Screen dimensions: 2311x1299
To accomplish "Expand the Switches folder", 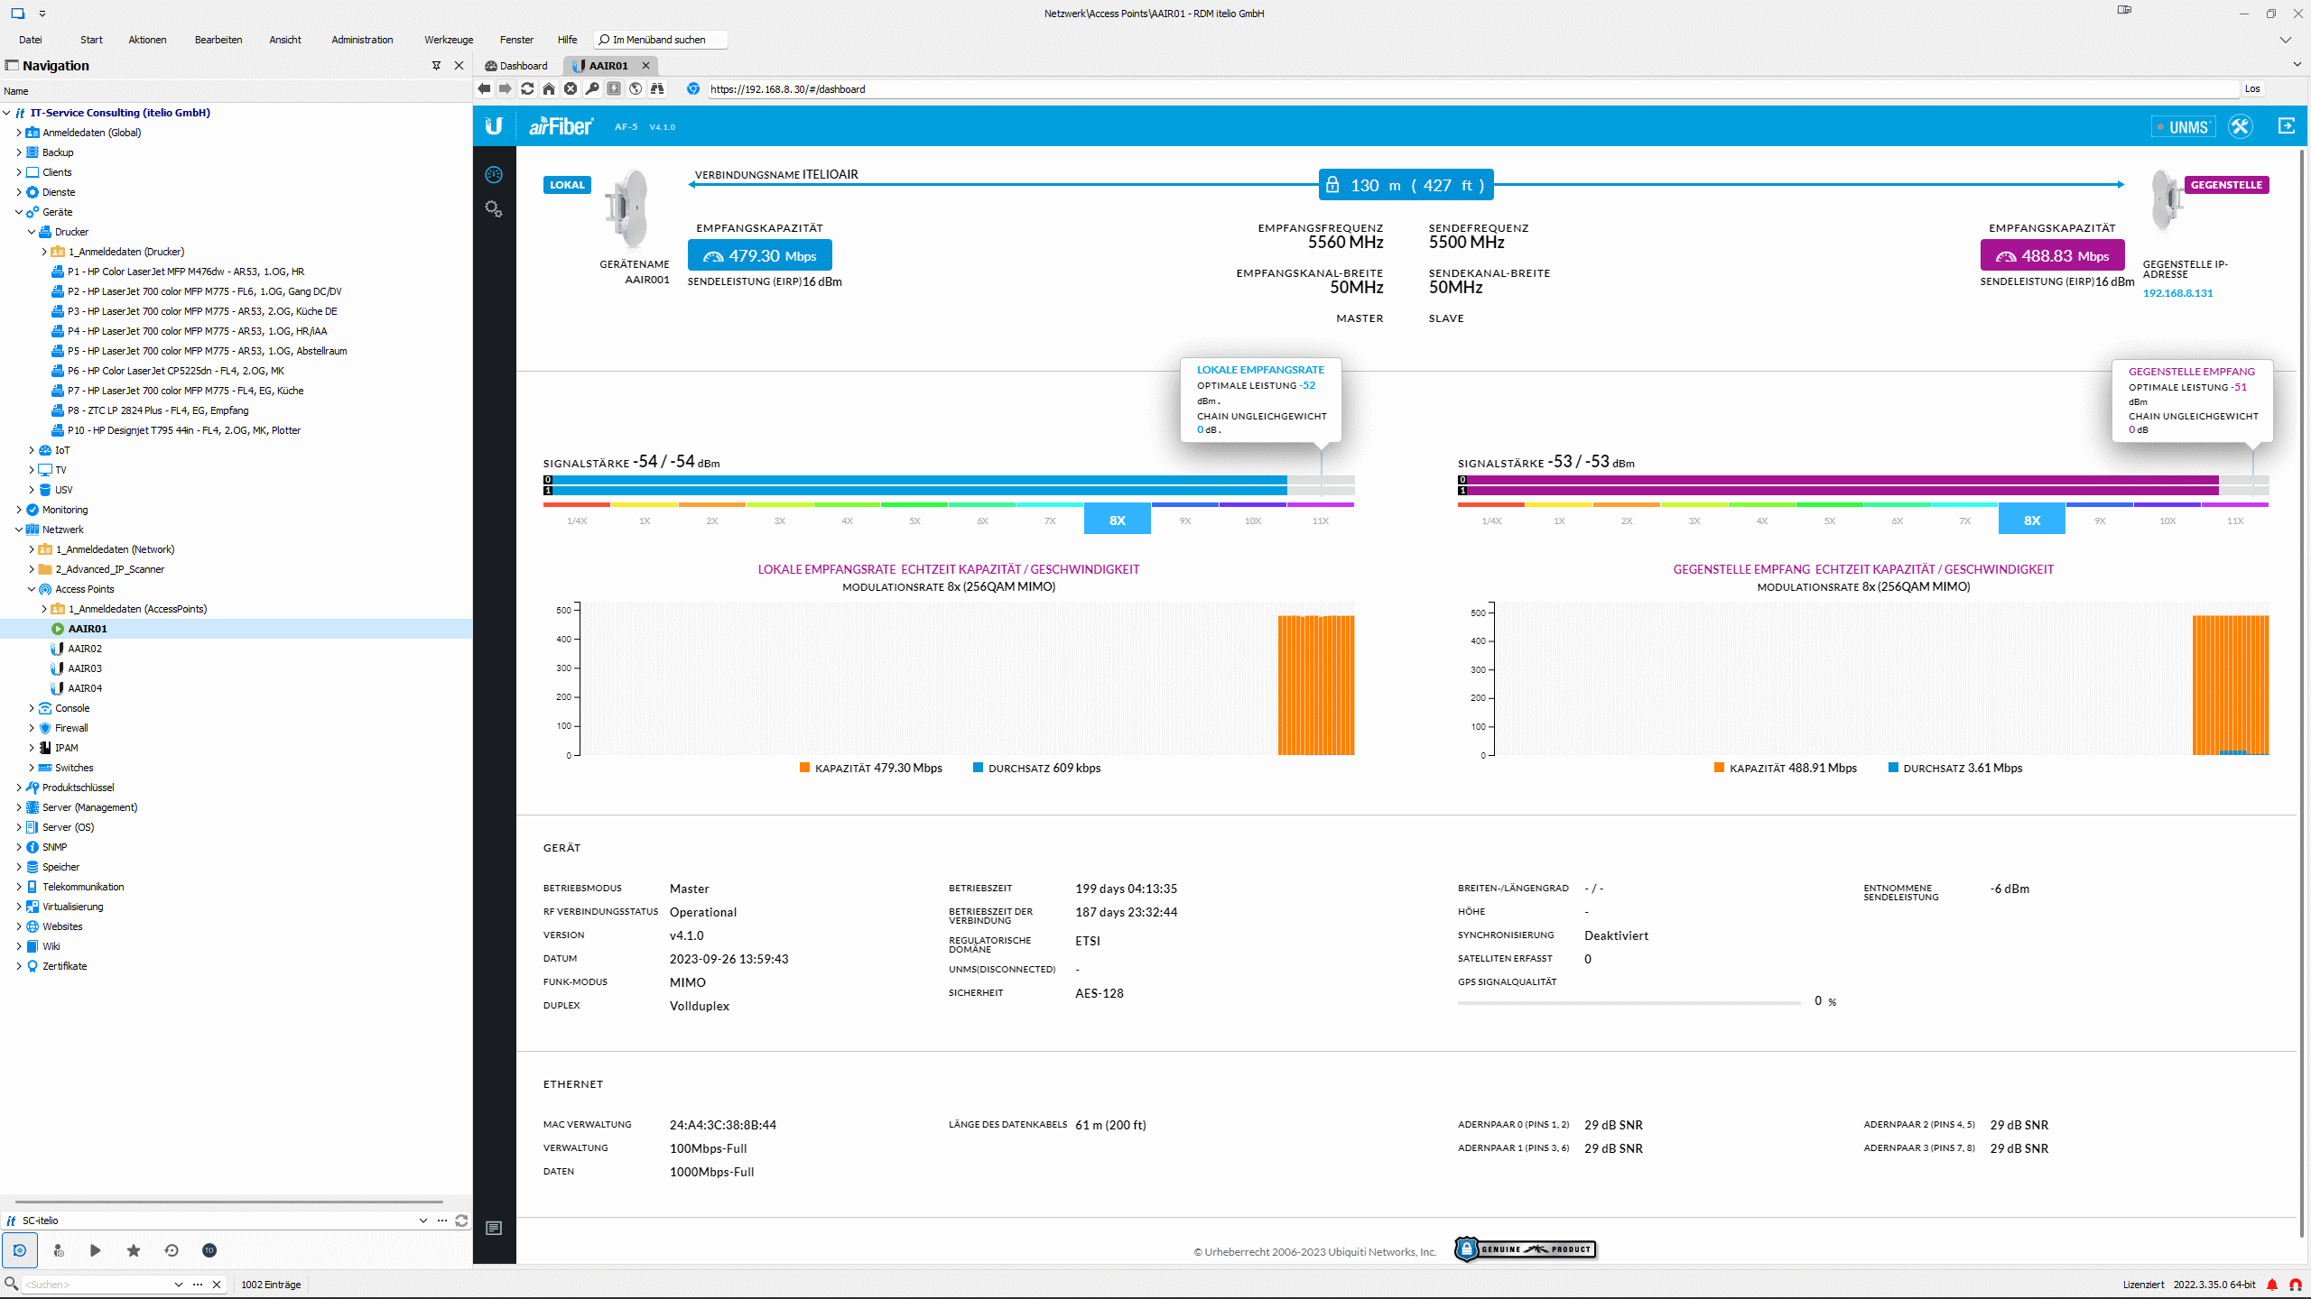I will tap(31, 768).
